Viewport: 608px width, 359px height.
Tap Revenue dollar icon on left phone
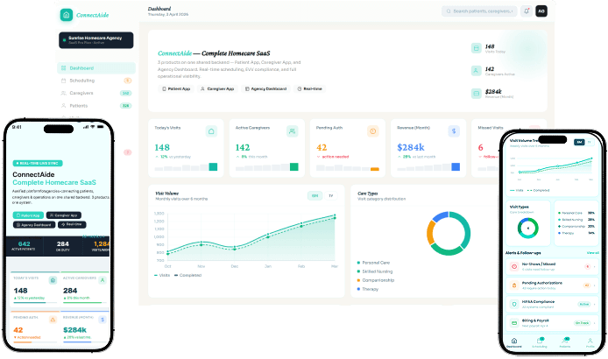tap(103, 320)
